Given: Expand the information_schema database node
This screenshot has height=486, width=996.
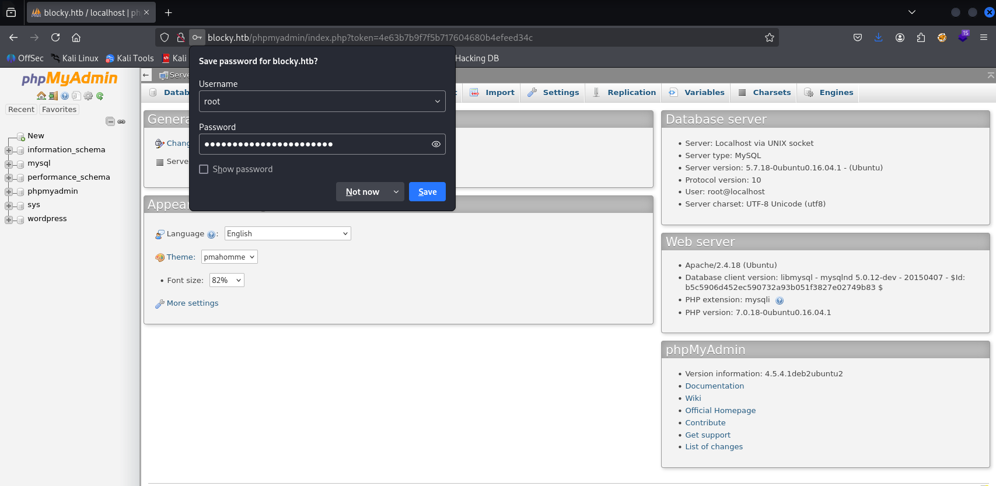Looking at the screenshot, I should click(9, 151).
